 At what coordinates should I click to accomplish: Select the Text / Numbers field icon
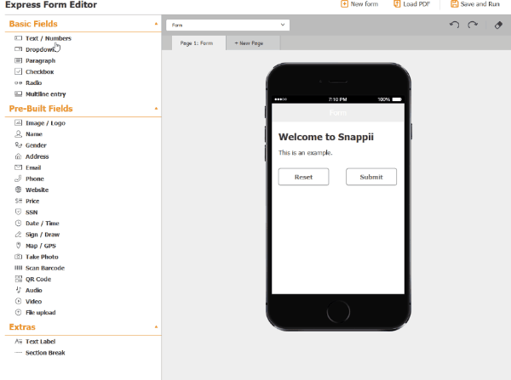pyautogui.click(x=18, y=38)
